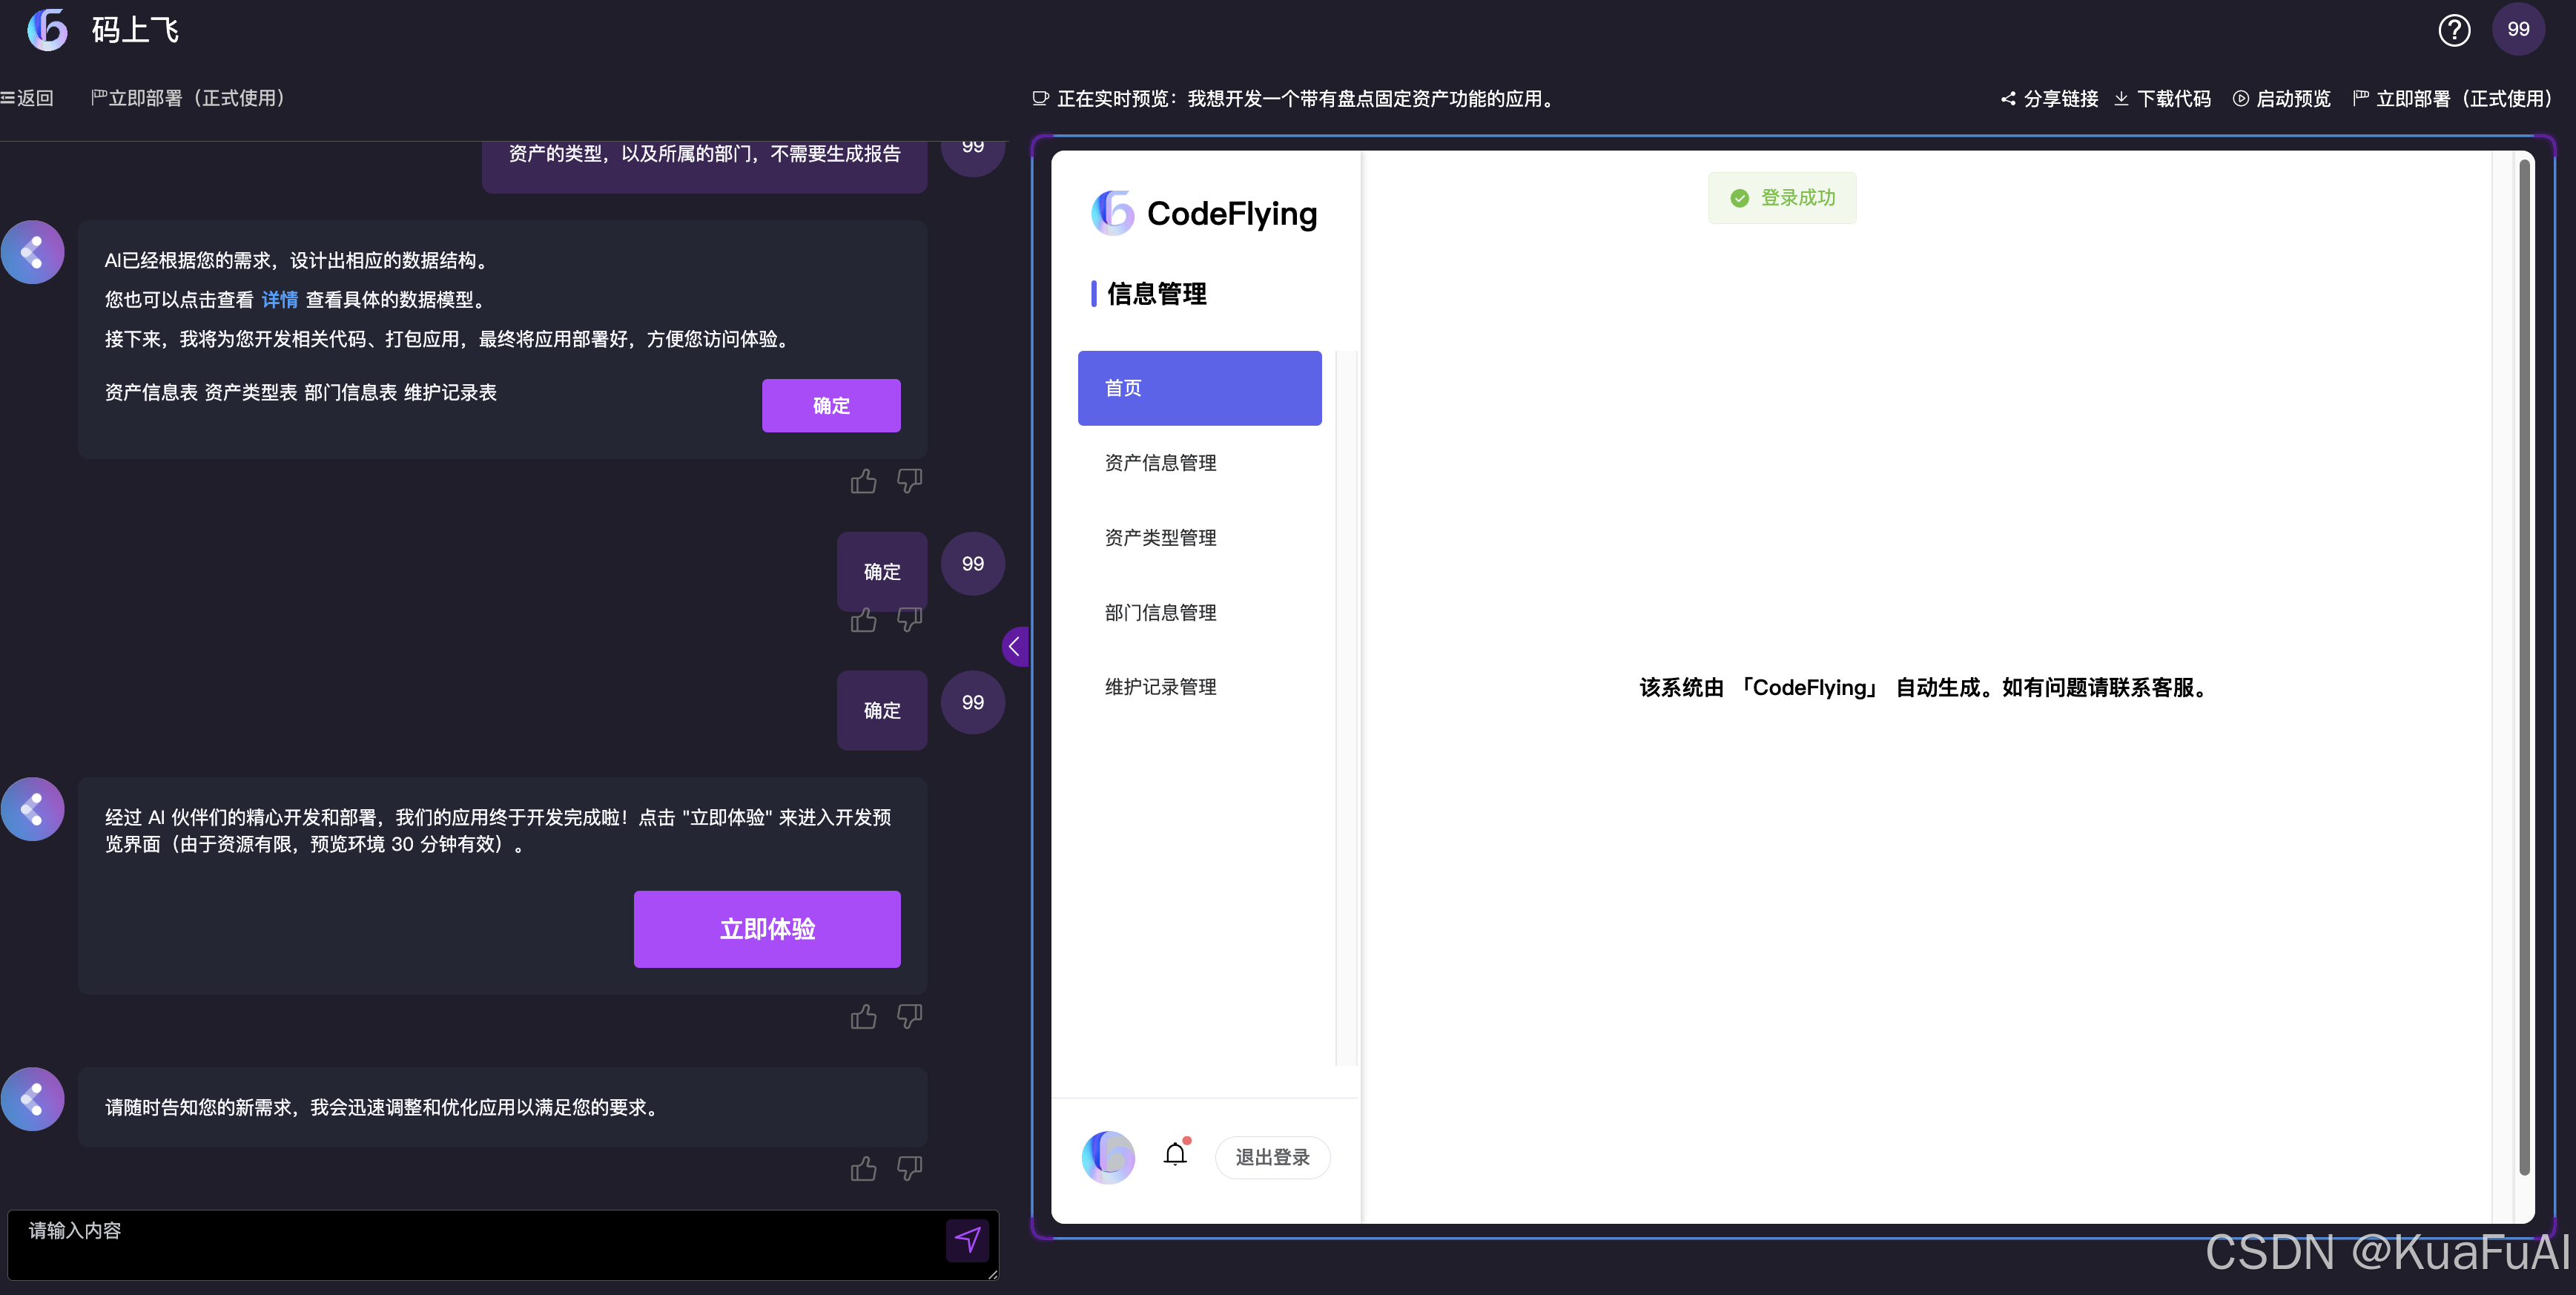Open 维护记录管理 menu item
The image size is (2576, 1295).
[x=1199, y=687]
